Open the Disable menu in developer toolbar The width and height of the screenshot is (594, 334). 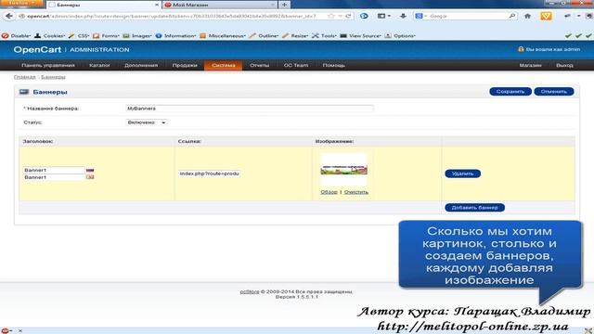pos(17,35)
